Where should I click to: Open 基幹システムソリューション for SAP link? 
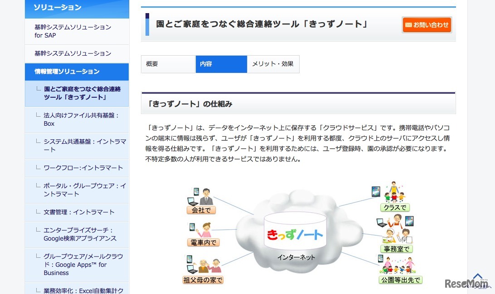pos(77,31)
